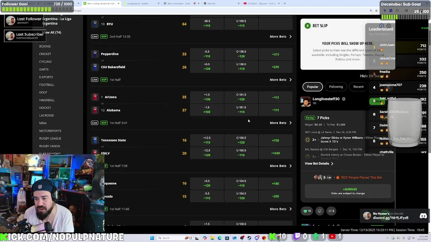Open Boxing in sports sidebar
This screenshot has width=431, height=242.
(45, 46)
